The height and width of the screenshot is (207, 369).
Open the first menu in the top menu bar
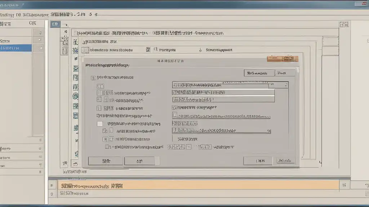point(7,15)
